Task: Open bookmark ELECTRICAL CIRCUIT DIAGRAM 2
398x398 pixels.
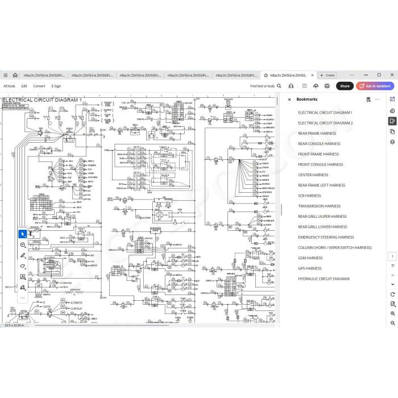Action: coord(325,123)
